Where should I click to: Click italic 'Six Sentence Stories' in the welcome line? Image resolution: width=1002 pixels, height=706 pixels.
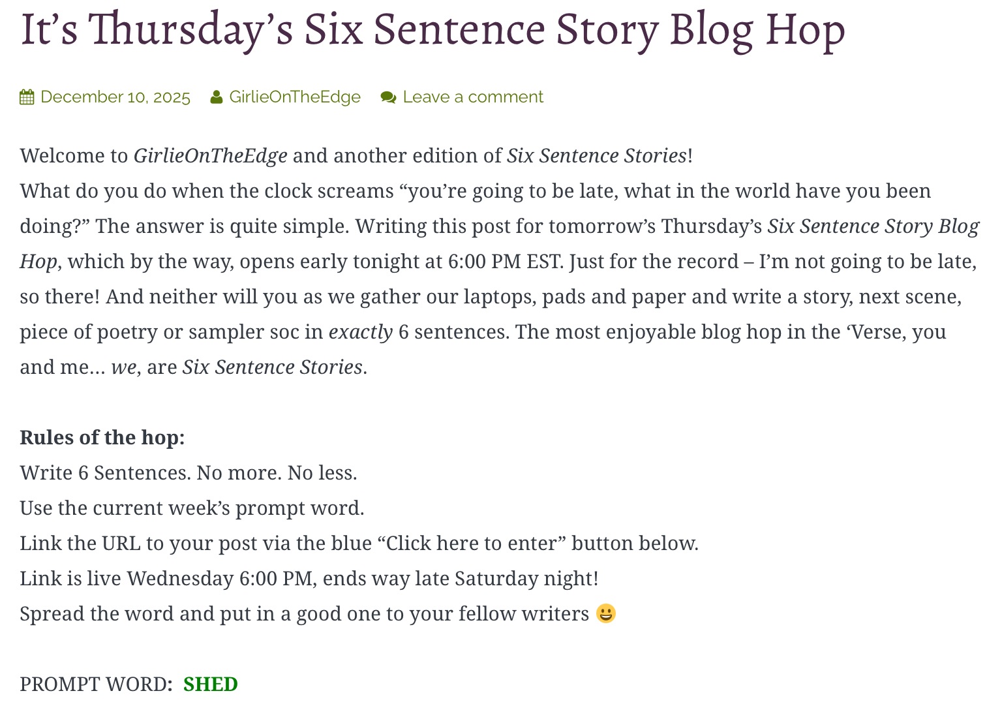tap(596, 155)
